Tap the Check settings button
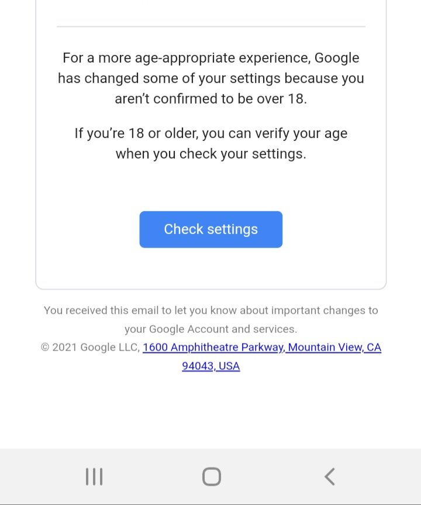Image resolution: width=421 pixels, height=505 pixels. point(211,229)
